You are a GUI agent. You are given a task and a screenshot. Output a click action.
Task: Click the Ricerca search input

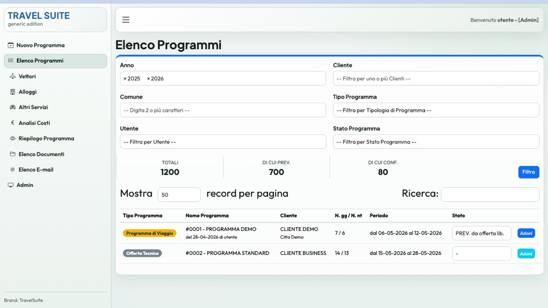click(490, 194)
